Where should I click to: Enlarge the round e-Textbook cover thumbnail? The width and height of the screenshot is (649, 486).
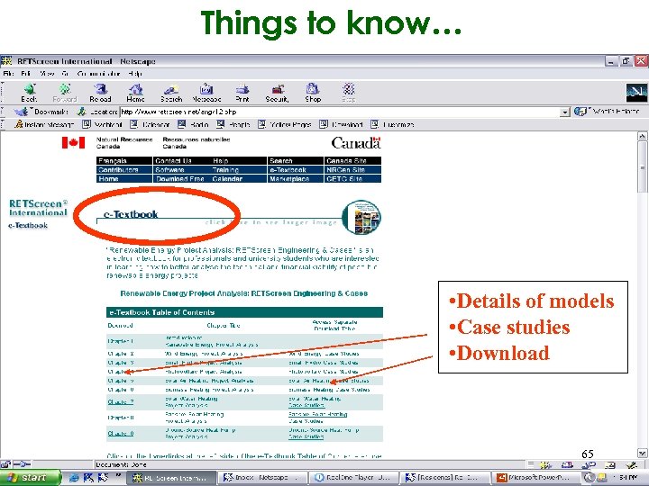pos(361,217)
